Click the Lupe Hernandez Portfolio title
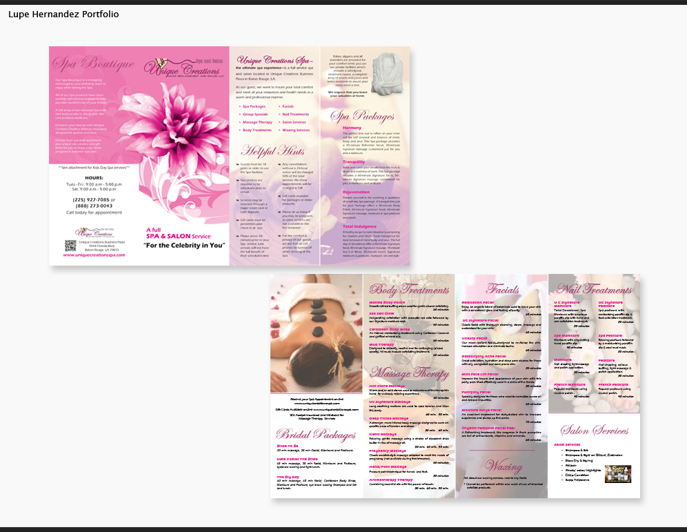 [63, 14]
